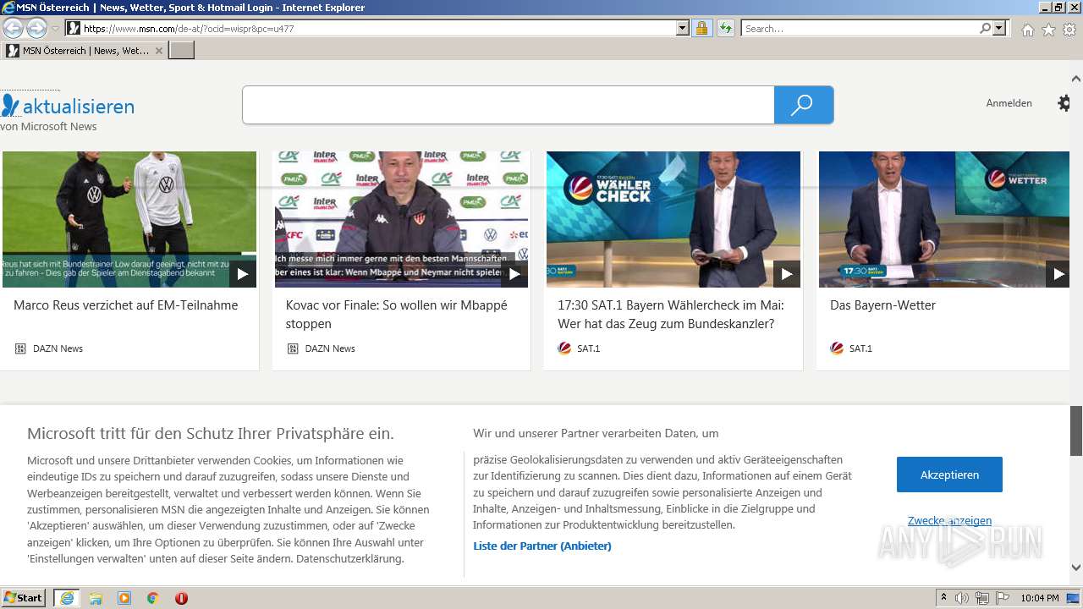The image size is (1083, 609).
Task: Open a new blank tab
Action: 182,51
